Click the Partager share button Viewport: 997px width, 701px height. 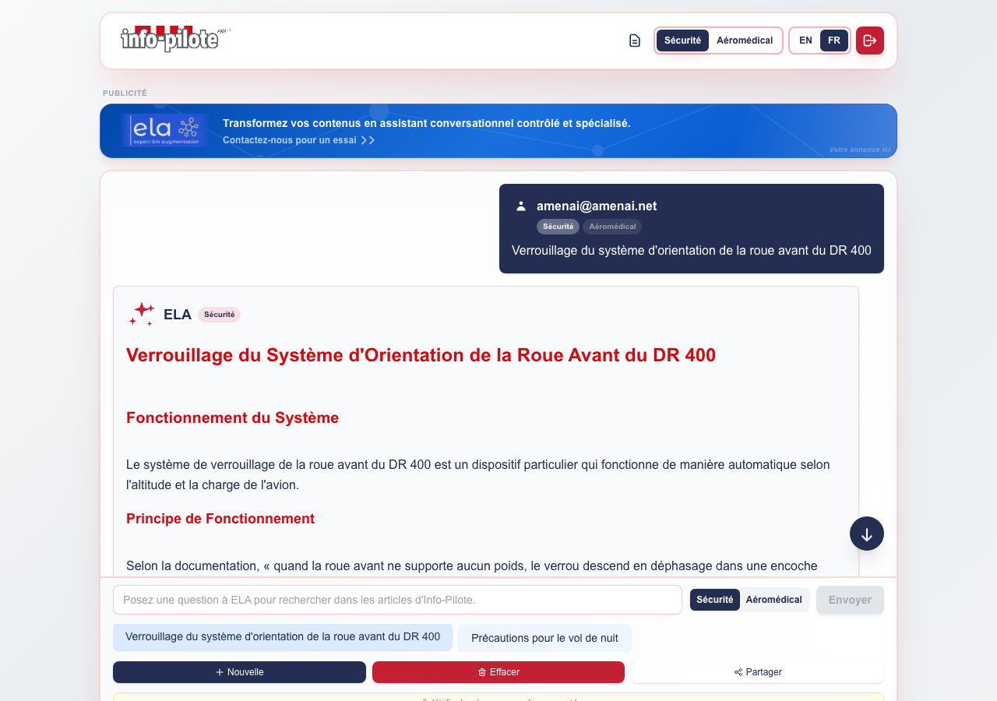[757, 672]
